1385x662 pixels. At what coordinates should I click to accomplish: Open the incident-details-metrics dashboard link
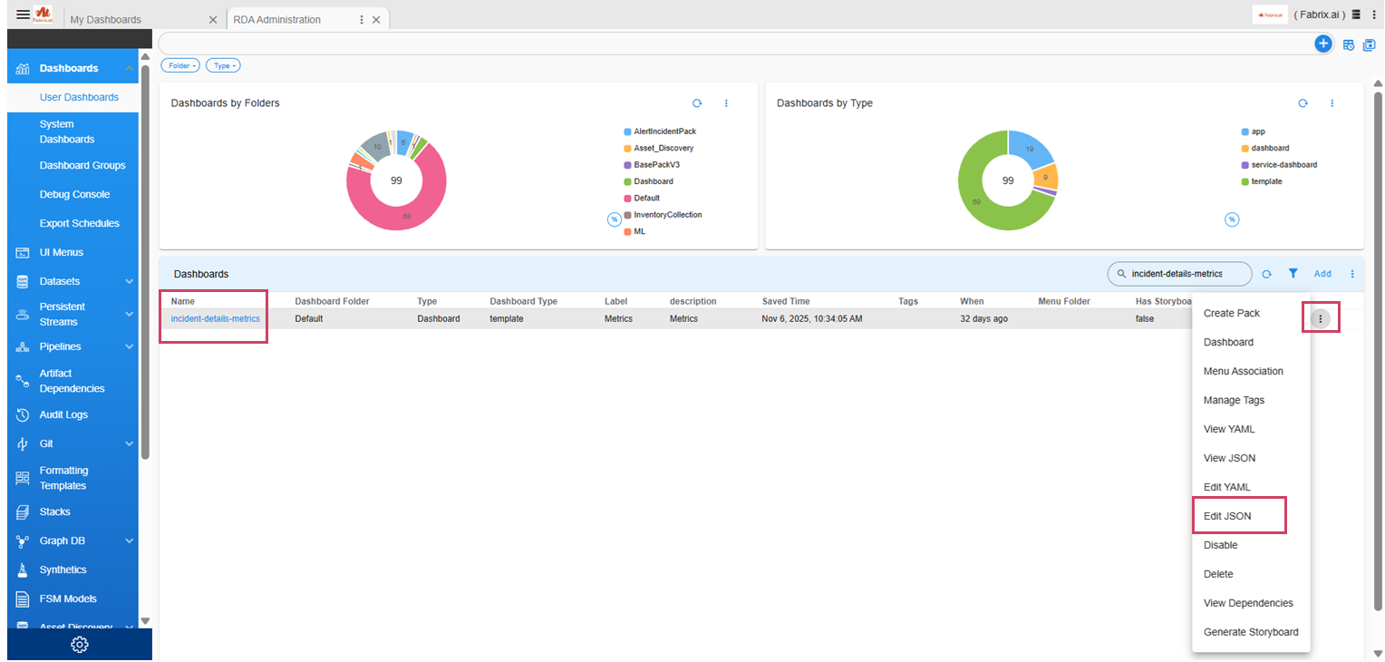pos(215,318)
